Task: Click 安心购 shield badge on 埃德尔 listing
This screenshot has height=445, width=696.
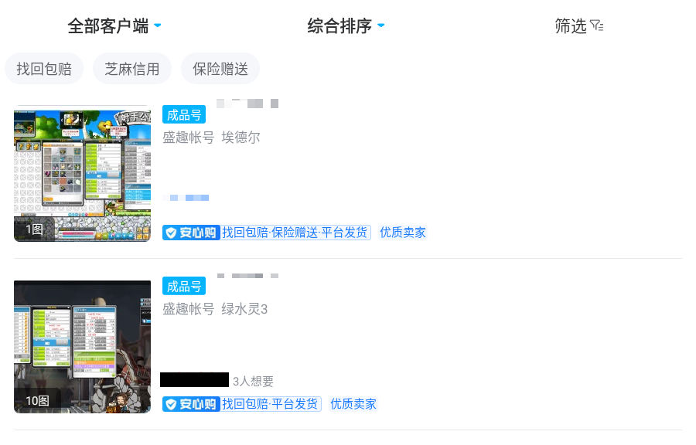Action: coord(191,233)
